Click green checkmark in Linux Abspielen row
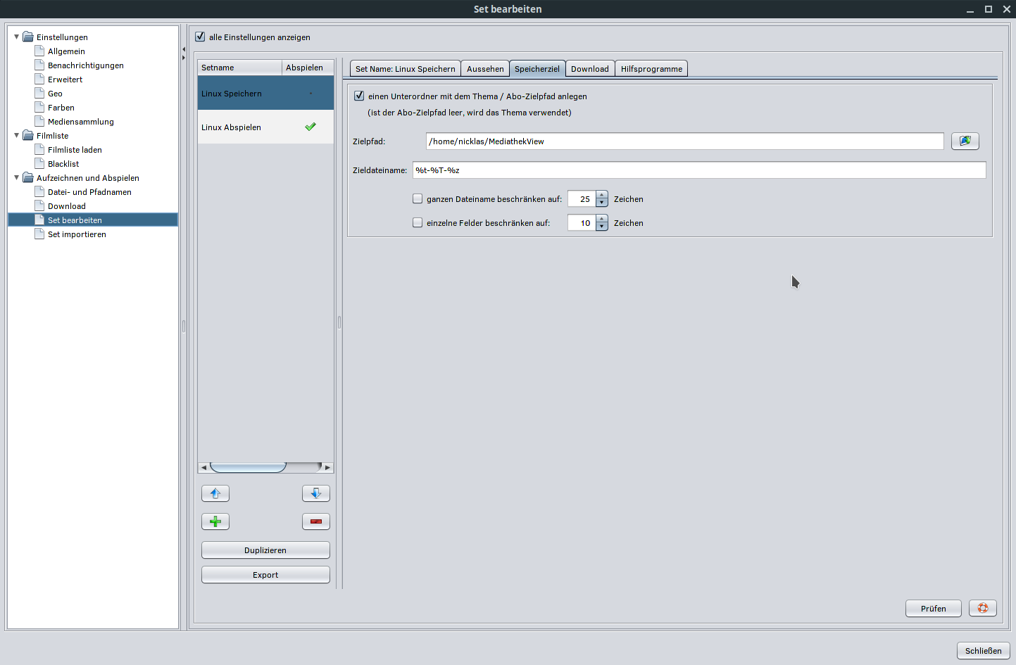The height and width of the screenshot is (665, 1016). click(310, 127)
